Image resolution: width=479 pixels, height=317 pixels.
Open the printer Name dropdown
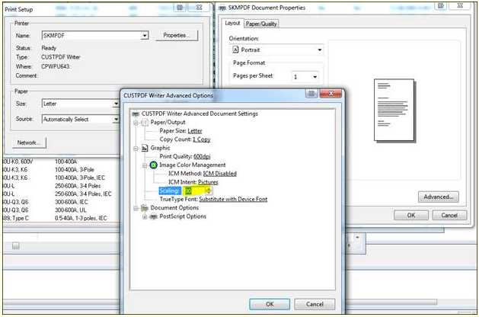(144, 36)
